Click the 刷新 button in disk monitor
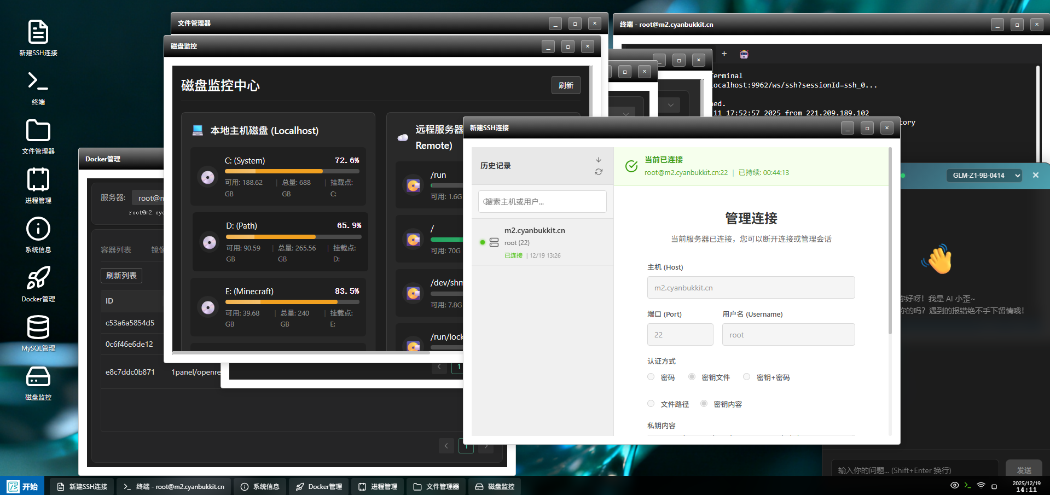 566,85
